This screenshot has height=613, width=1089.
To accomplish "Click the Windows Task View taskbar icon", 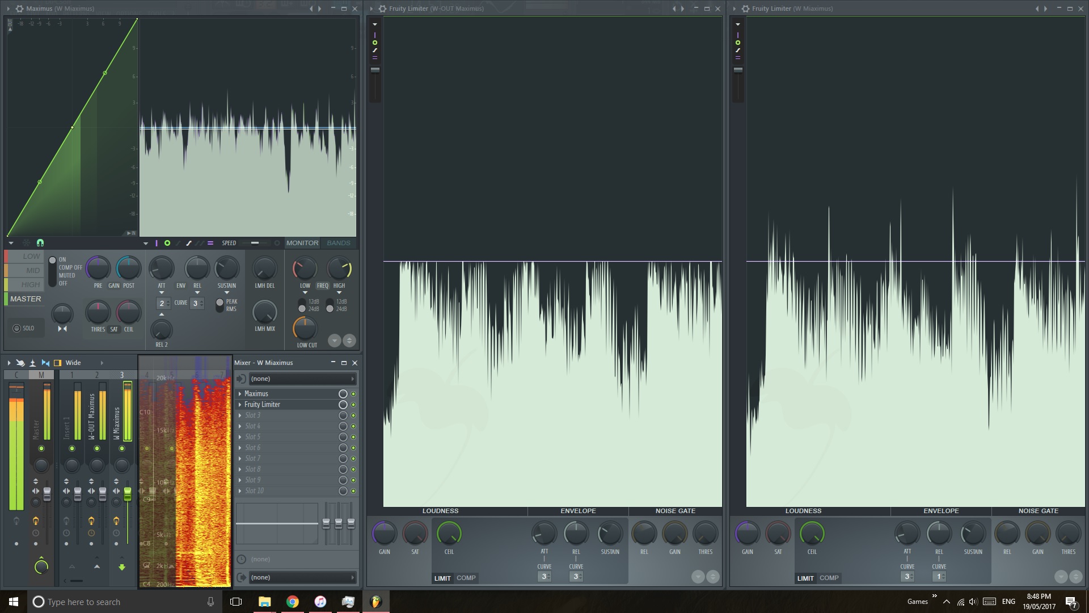I will click(x=236, y=602).
